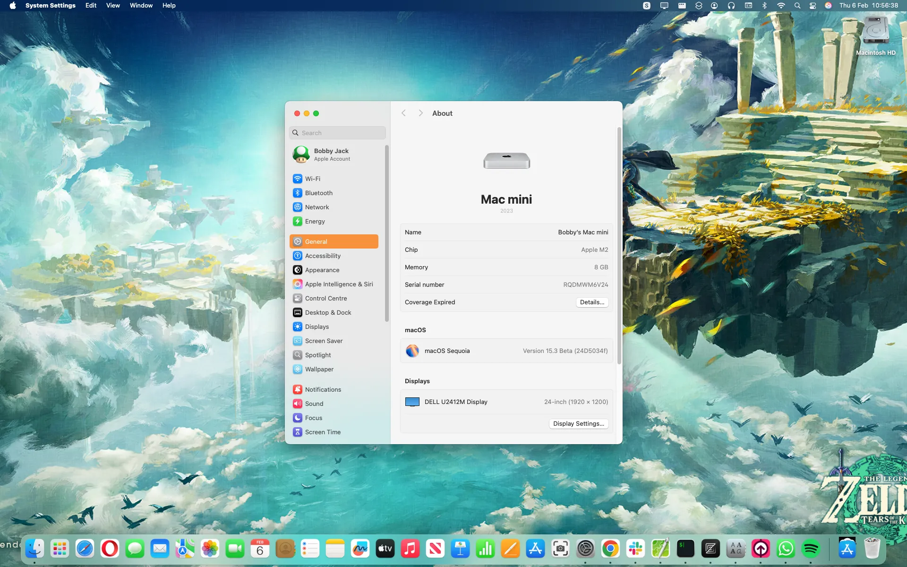Open the Help menu

tap(169, 5)
